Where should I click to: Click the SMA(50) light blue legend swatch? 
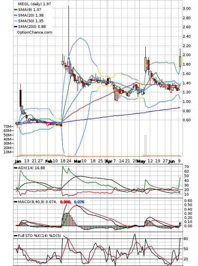click(x=15, y=21)
